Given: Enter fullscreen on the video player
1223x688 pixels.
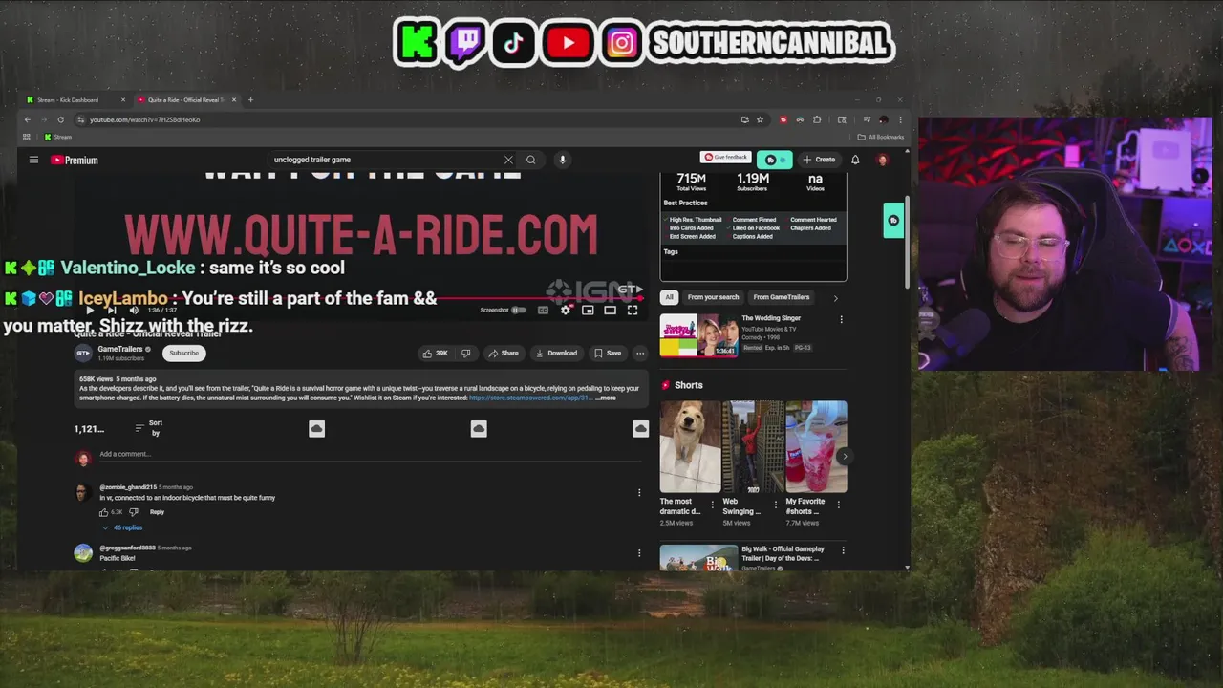Looking at the screenshot, I should tap(632, 310).
